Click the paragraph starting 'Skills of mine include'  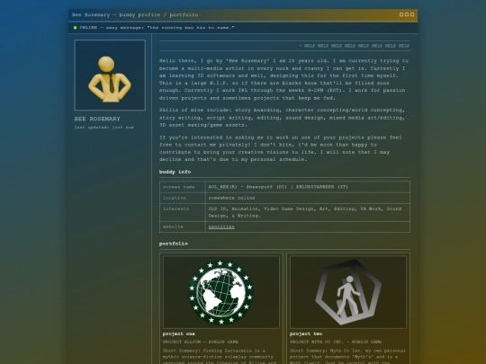[282, 118]
